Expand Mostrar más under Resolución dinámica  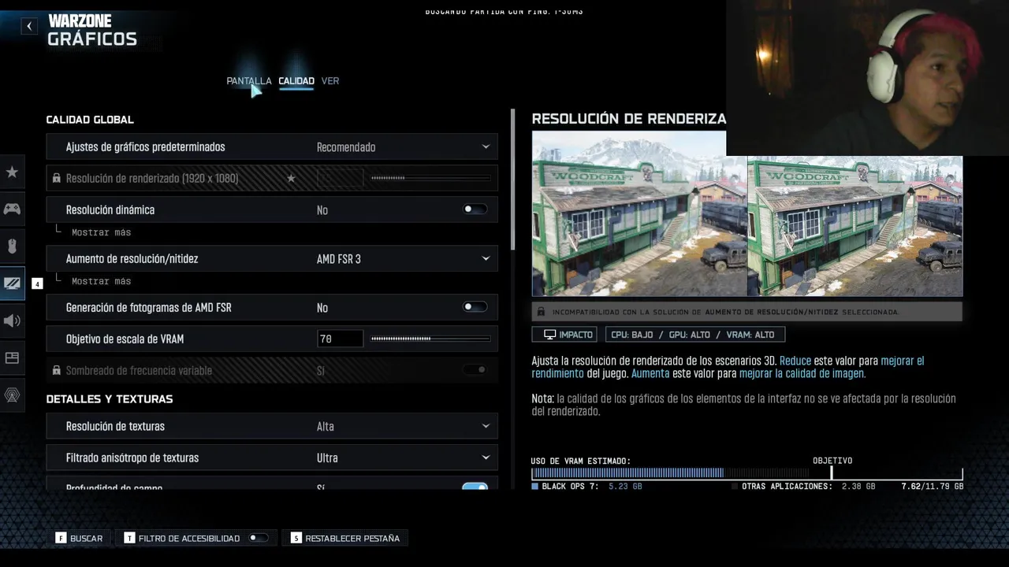point(101,232)
